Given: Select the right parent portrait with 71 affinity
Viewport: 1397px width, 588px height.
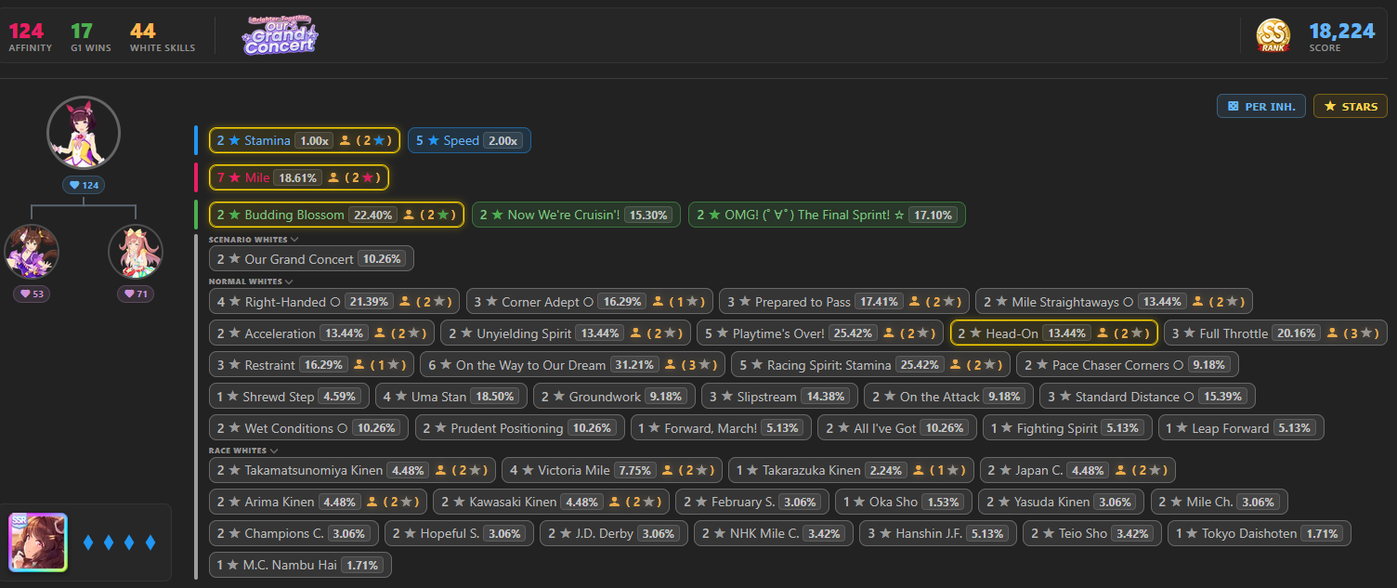Looking at the screenshot, I should coord(136,252).
